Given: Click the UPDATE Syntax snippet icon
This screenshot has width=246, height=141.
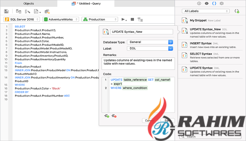Looking at the screenshot, I should (184, 69).
